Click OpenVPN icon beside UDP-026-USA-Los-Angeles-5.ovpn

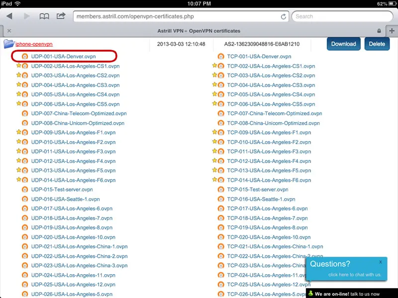pyautogui.click(x=24, y=294)
